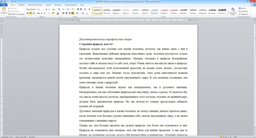Apply the Цитата 2 style
Screen dimensions: 256x138
pyautogui.click(x=145, y=11)
